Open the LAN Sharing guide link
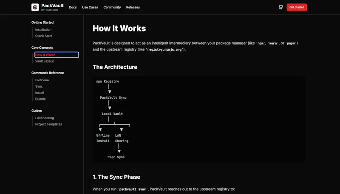 (x=45, y=117)
